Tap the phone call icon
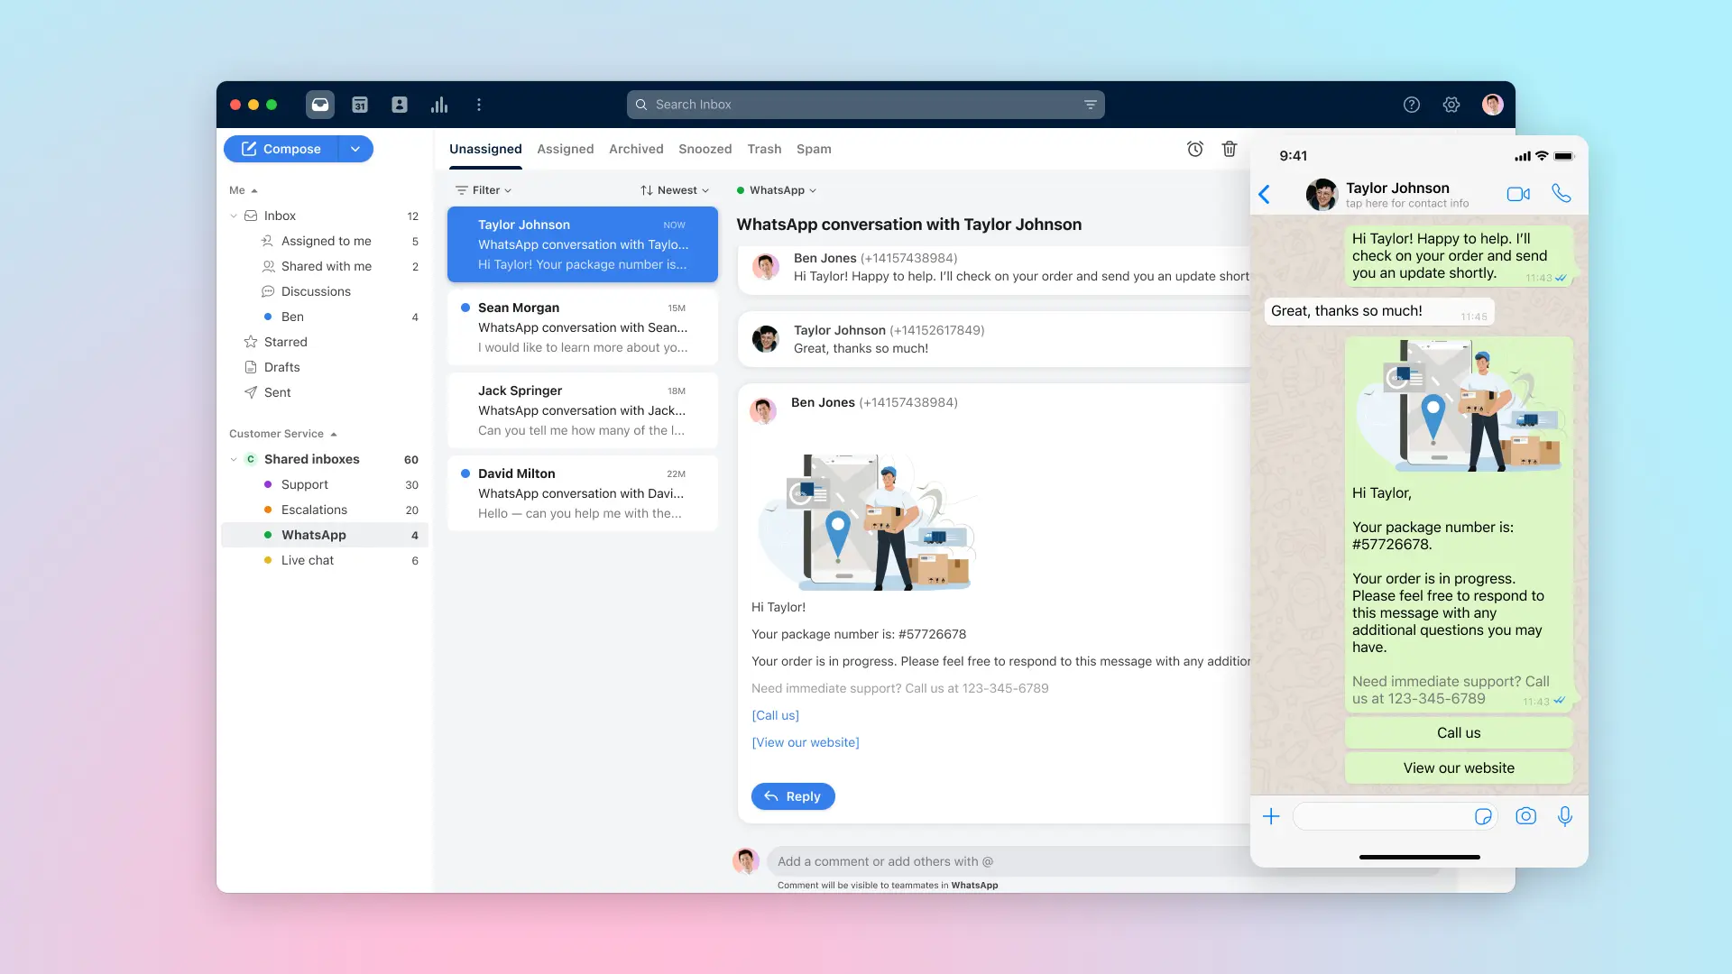The image size is (1732, 974). [x=1562, y=194]
